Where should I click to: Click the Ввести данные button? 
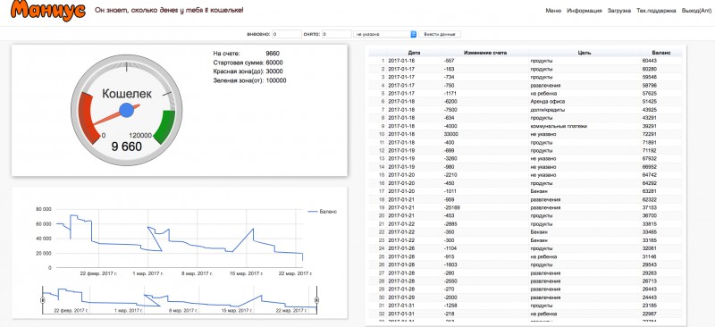coord(440,34)
